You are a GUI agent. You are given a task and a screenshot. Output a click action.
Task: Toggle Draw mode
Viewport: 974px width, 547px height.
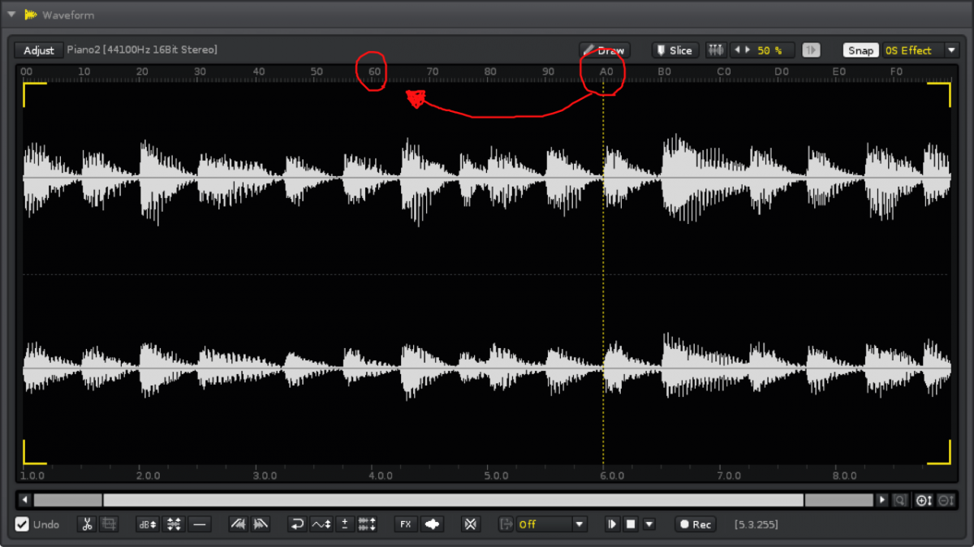click(x=604, y=50)
